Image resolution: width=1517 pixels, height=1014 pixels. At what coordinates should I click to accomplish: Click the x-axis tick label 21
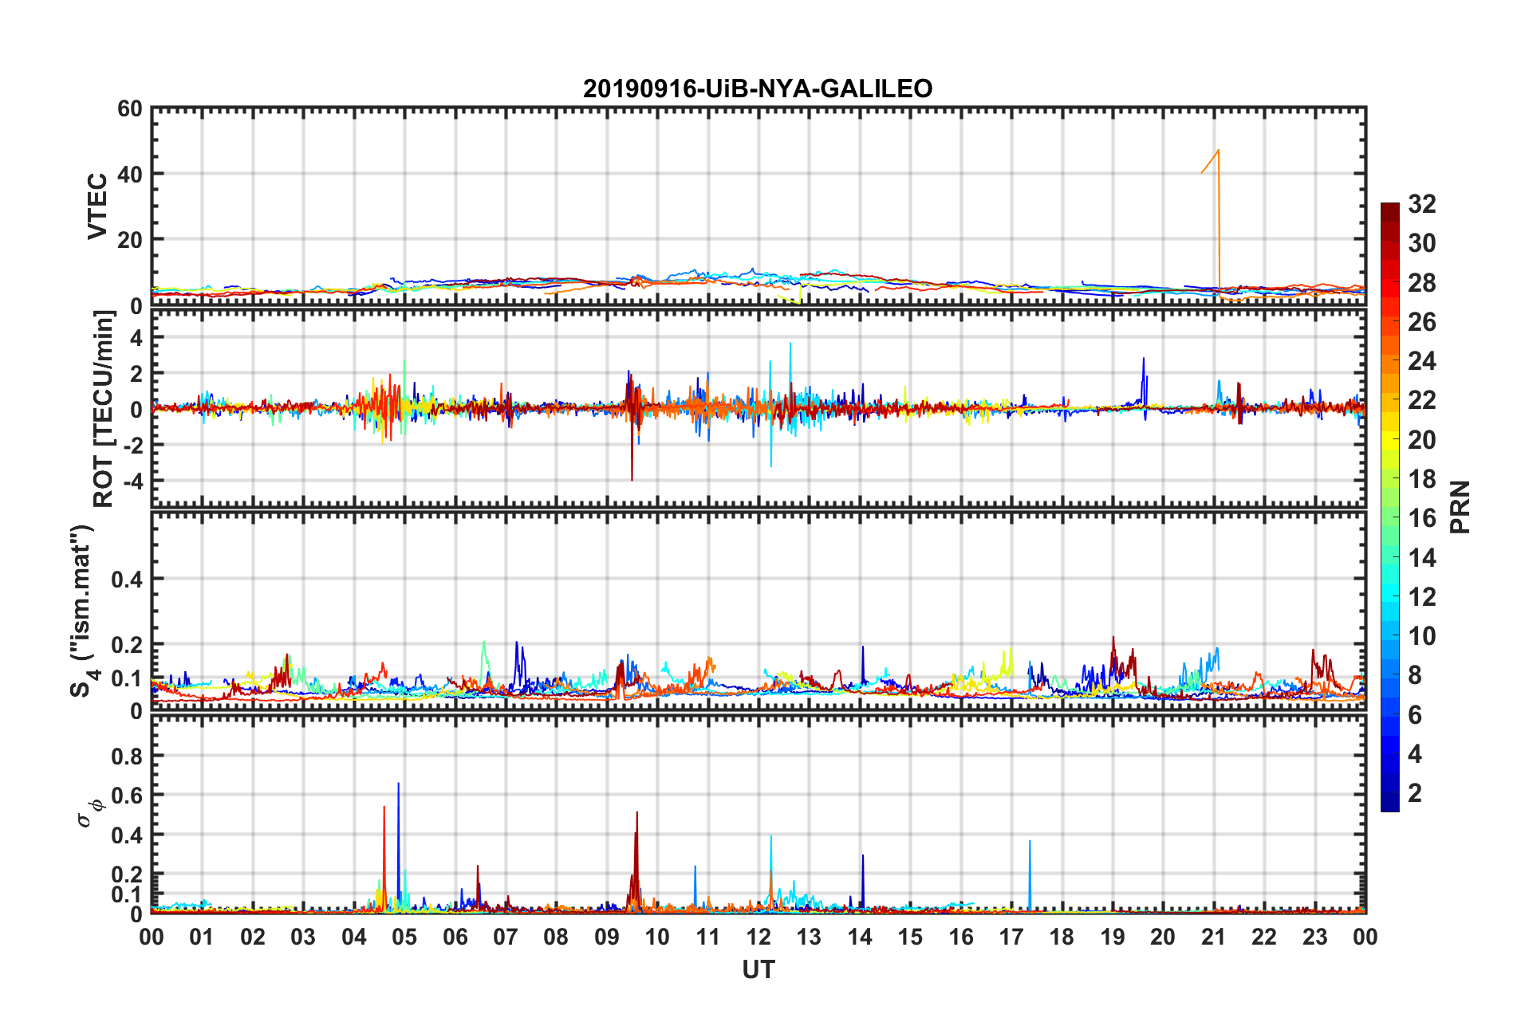pos(1214,937)
